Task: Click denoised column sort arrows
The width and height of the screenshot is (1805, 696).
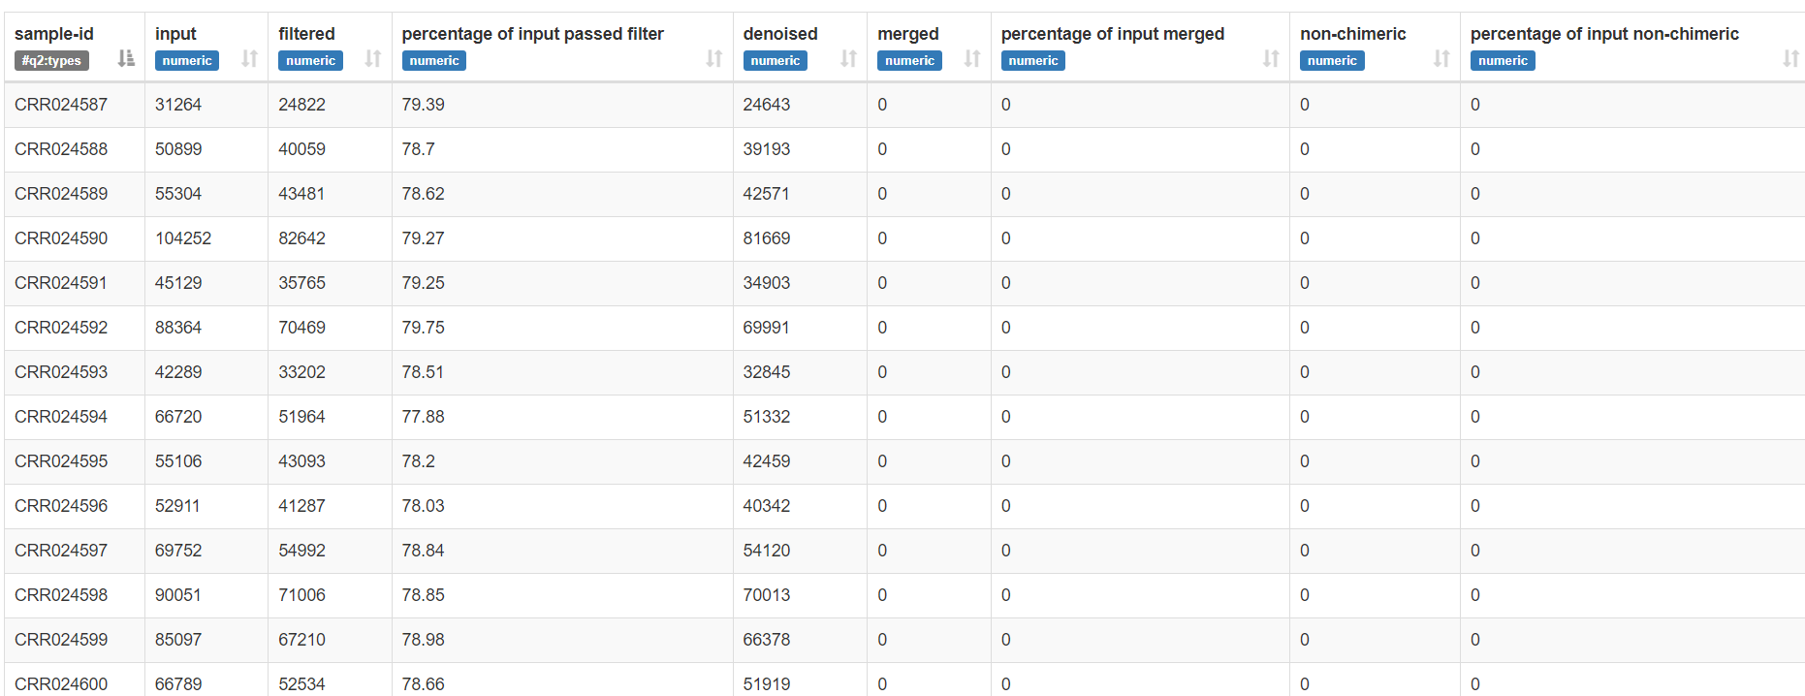Action: pyautogui.click(x=848, y=59)
